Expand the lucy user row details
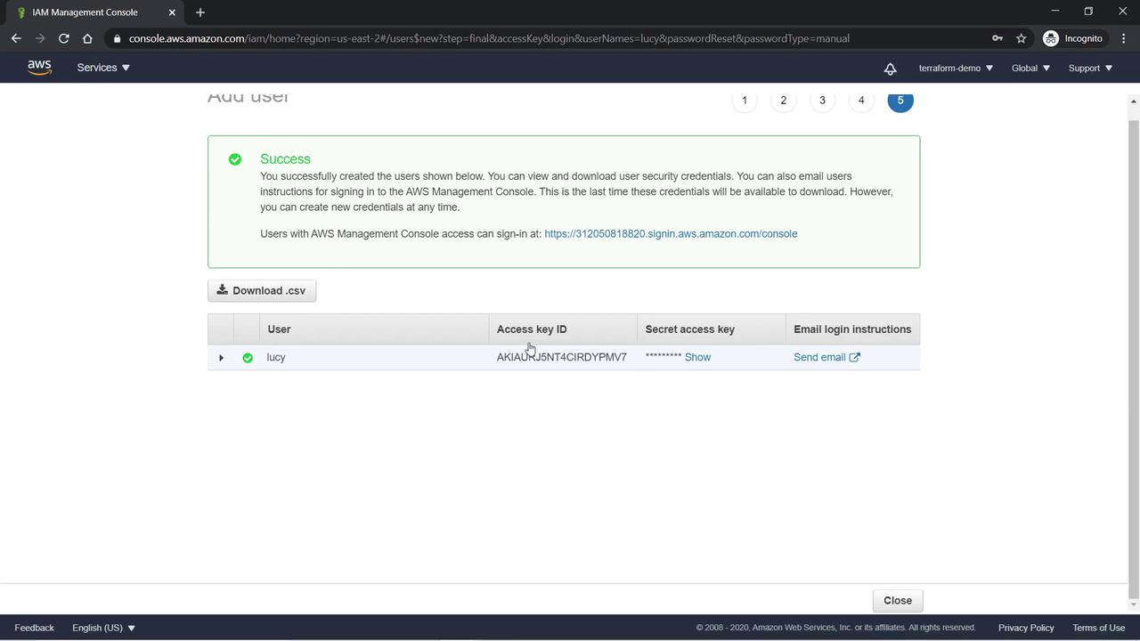 [x=221, y=358]
